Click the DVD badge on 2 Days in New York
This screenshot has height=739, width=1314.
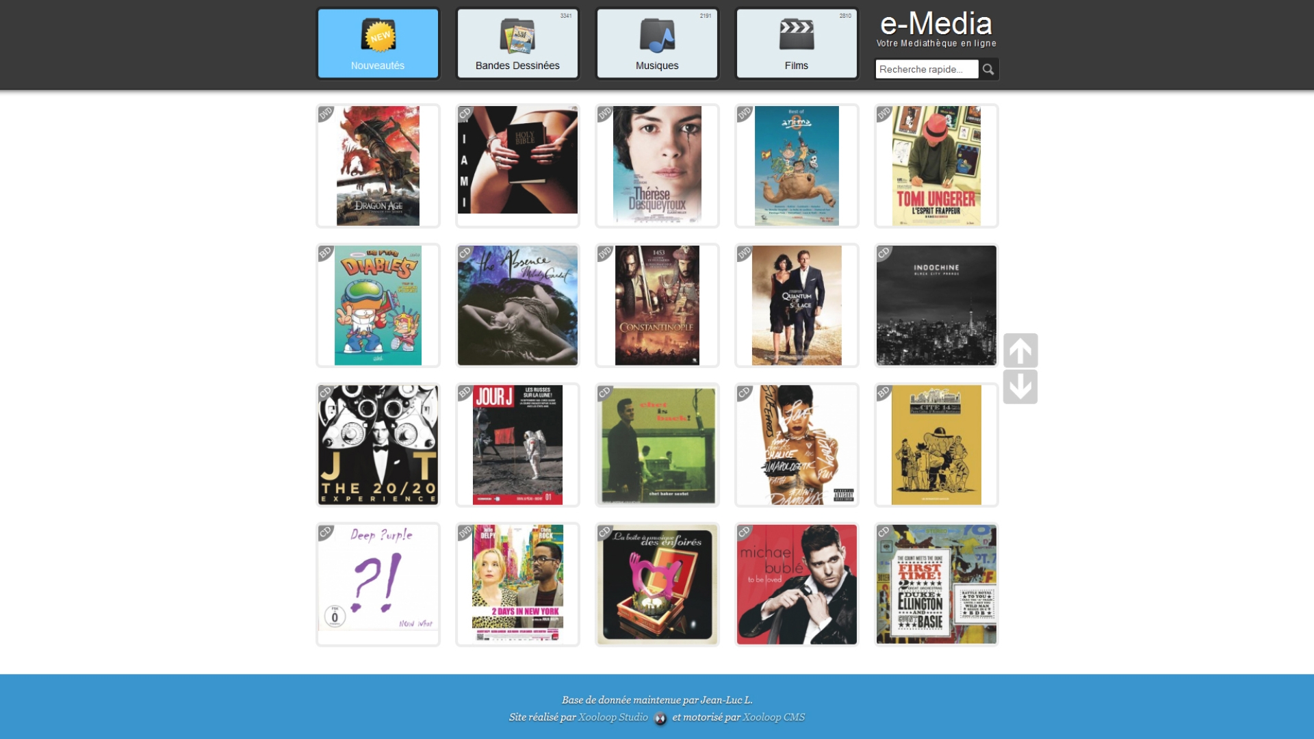click(464, 532)
